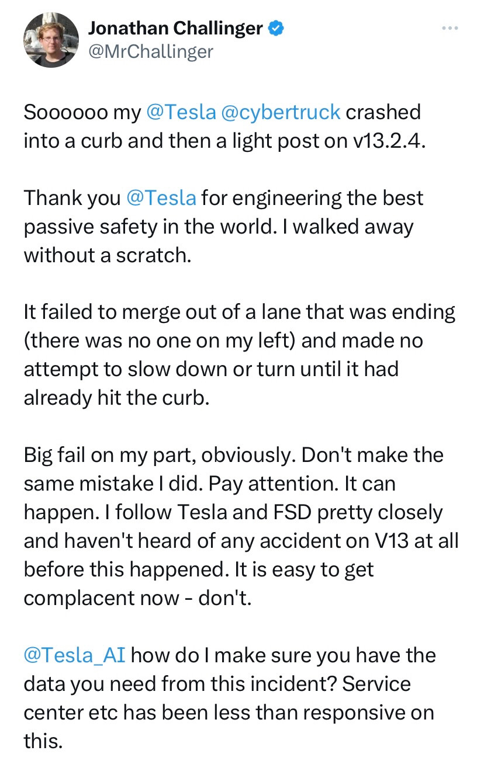Click the "without a scratch." line
The width and height of the screenshot is (484, 768).
click(x=108, y=255)
